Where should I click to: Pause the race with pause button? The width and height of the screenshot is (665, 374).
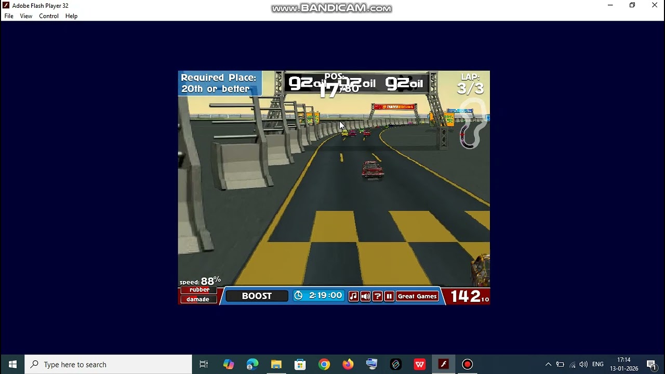389,296
